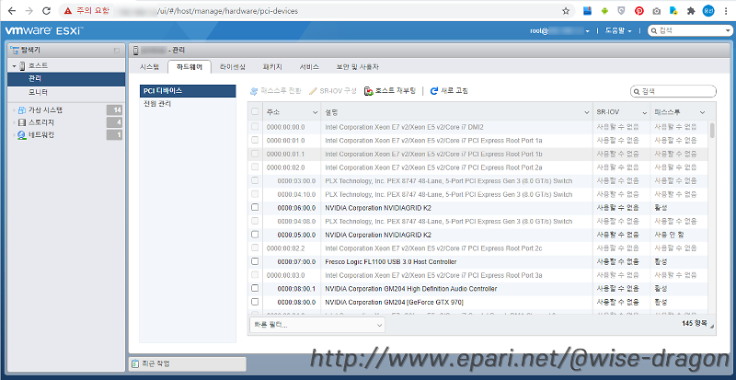
Task: Tick the checkbox for GM204 High Definition Audio Controller
Action: coord(255,288)
